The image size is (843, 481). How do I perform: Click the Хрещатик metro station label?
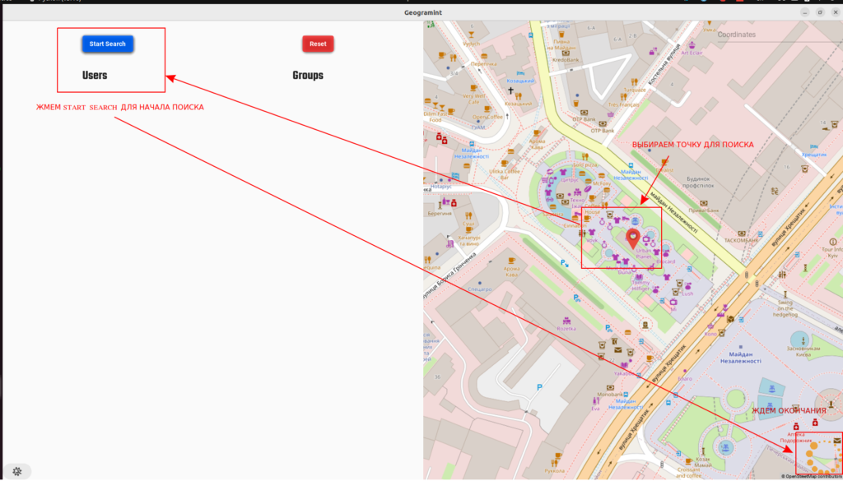click(x=814, y=154)
